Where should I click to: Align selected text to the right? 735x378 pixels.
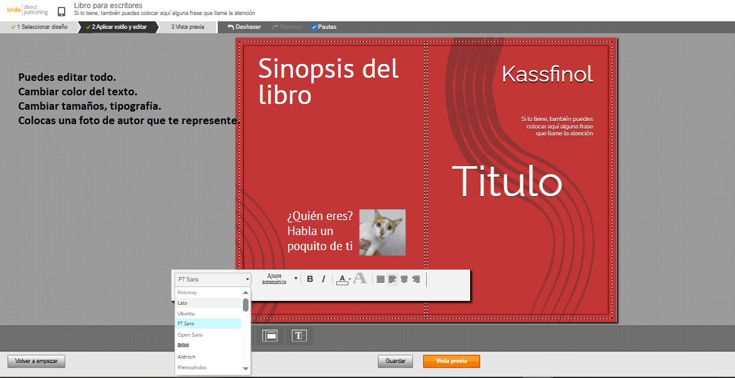(x=416, y=279)
